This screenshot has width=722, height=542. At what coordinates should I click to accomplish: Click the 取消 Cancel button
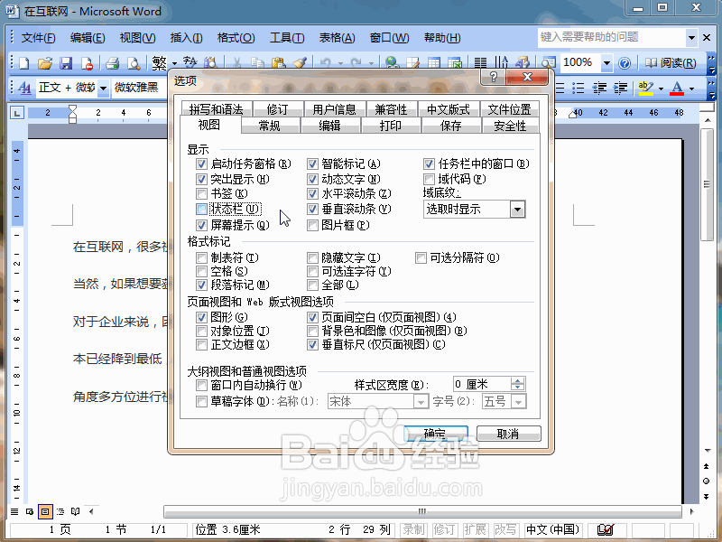pyautogui.click(x=508, y=434)
